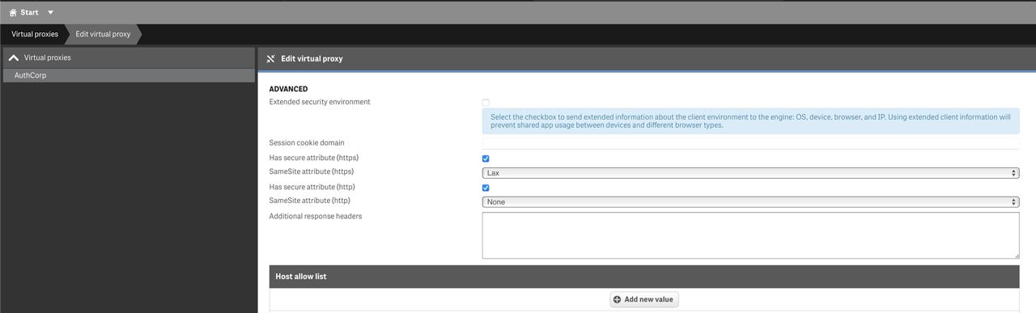The width and height of the screenshot is (1036, 313).
Task: Click the plus icon for adding value
Action: click(x=618, y=299)
